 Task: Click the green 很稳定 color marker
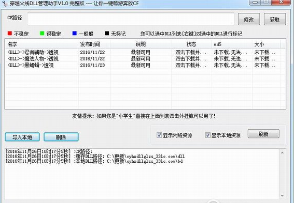click(x=42, y=33)
